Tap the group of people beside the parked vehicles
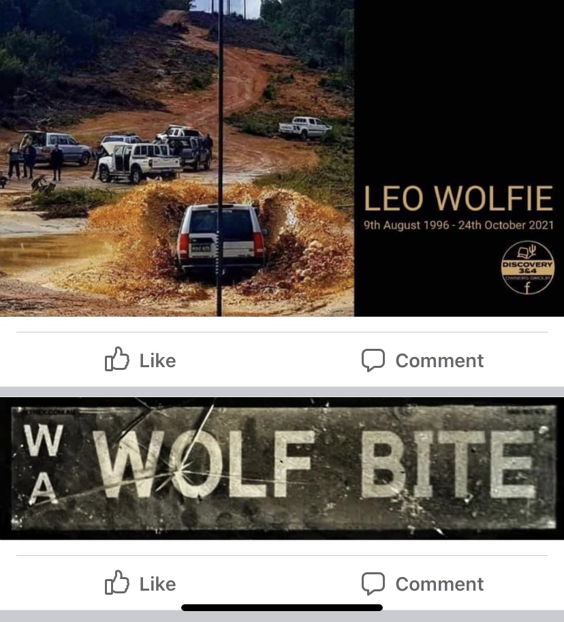The width and height of the screenshot is (564, 622). click(35, 162)
